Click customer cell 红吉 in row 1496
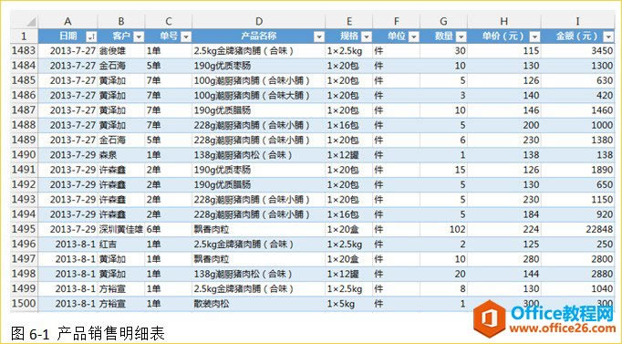This screenshot has width=622, height=344. (121, 244)
